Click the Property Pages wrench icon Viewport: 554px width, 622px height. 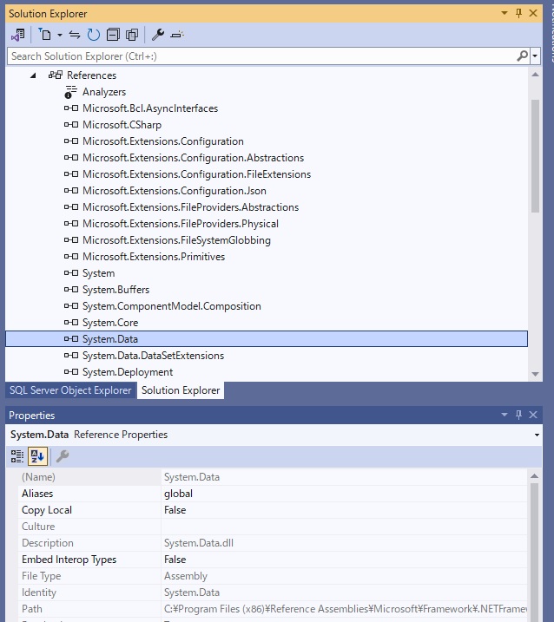click(x=63, y=456)
